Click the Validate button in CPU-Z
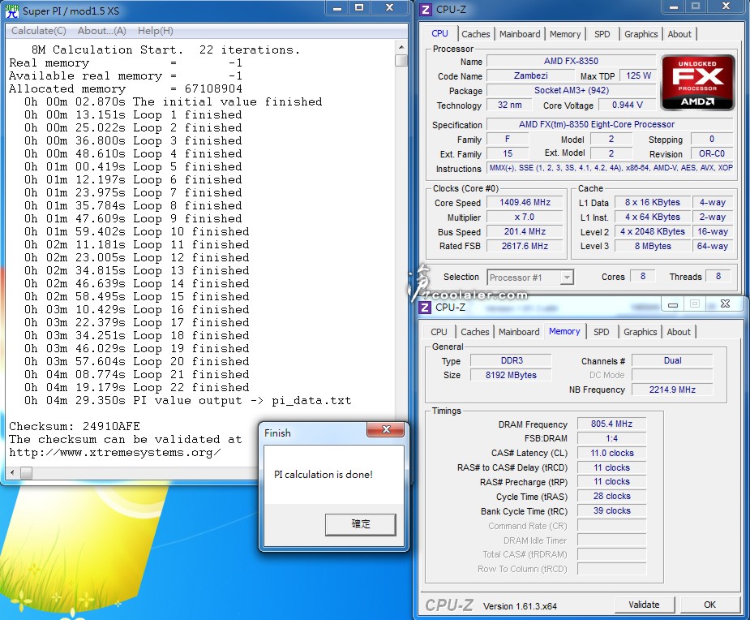 (x=644, y=605)
